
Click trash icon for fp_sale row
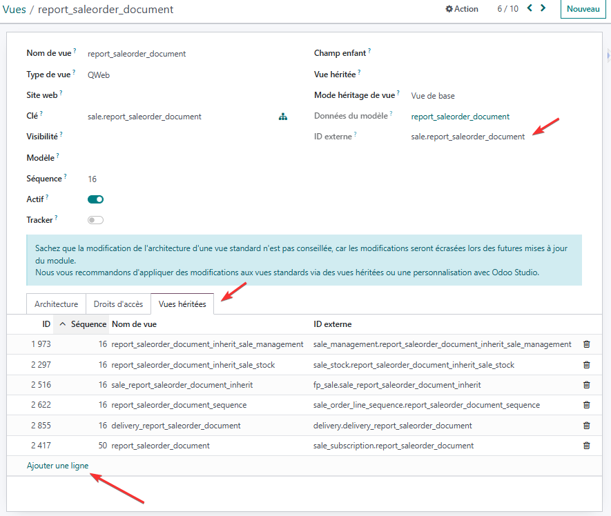[587, 385]
